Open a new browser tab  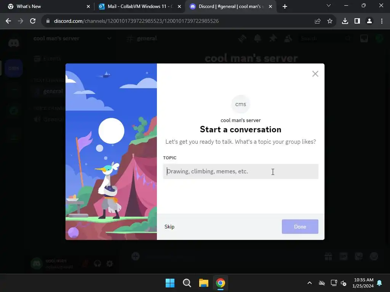(285, 6)
